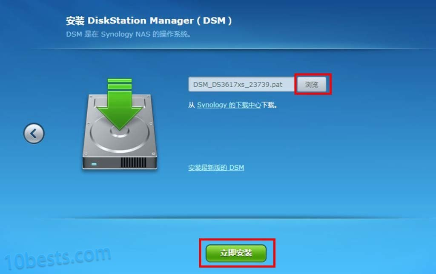Click the 安装 DiskStation Manager (DSM) heading
The width and height of the screenshot is (436, 274).
pyautogui.click(x=149, y=20)
